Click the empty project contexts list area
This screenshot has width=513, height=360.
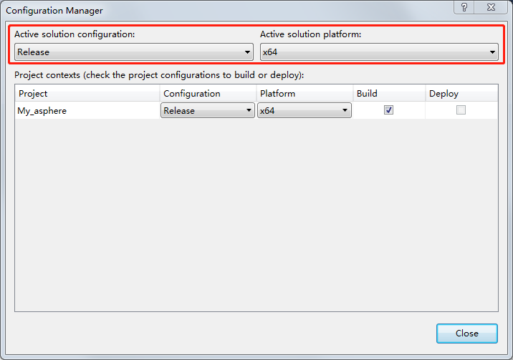pos(256,215)
